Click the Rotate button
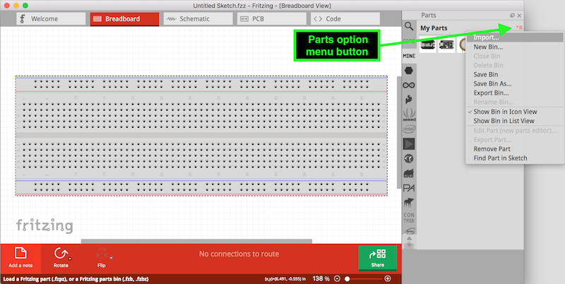Screen dimensions: 565x284 [61, 257]
